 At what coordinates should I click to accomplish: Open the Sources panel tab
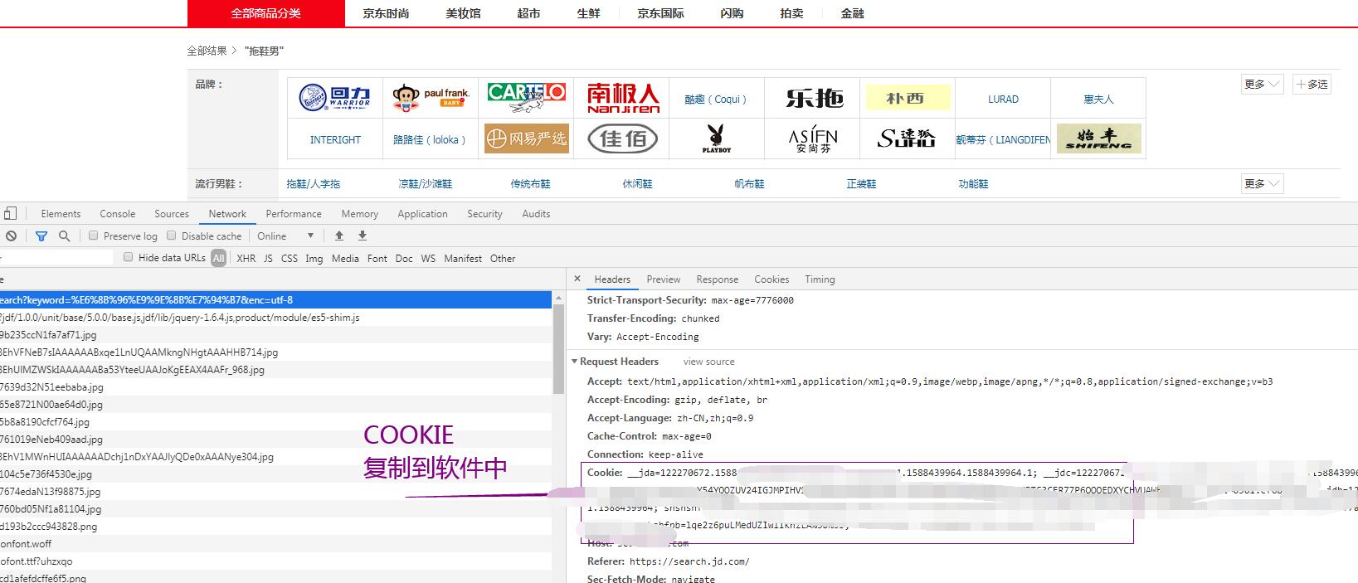tap(172, 214)
